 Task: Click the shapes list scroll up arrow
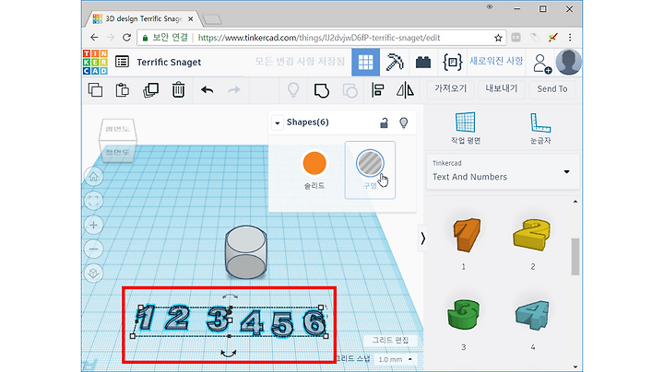tap(575, 202)
